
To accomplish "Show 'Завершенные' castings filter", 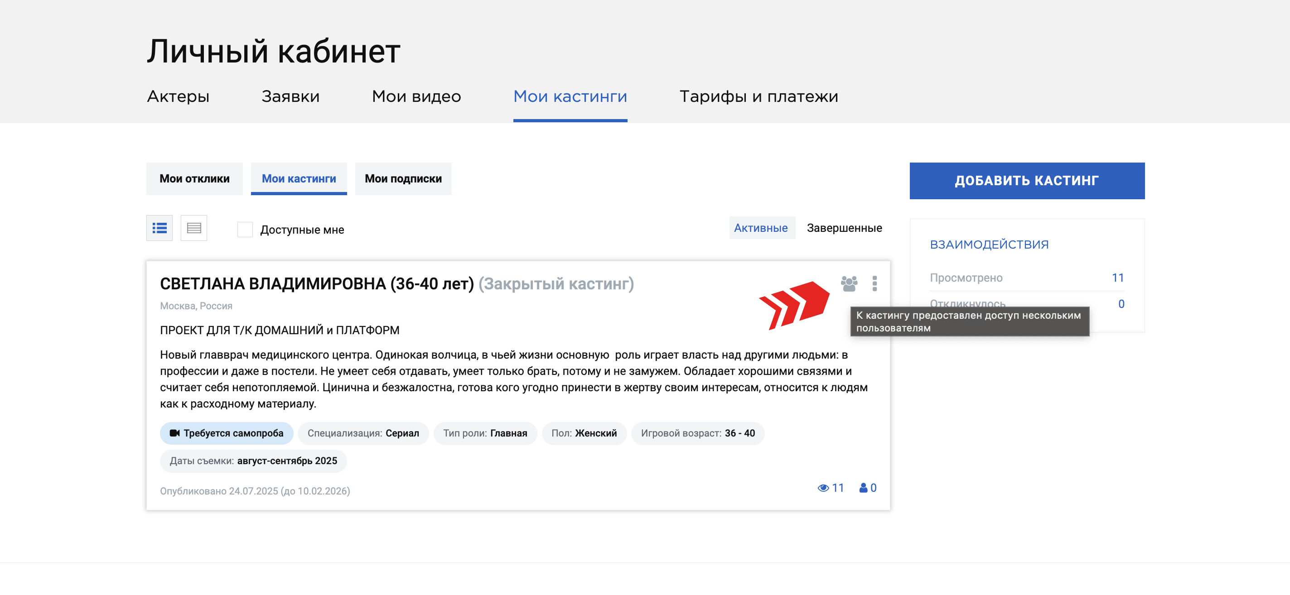I will [x=844, y=228].
